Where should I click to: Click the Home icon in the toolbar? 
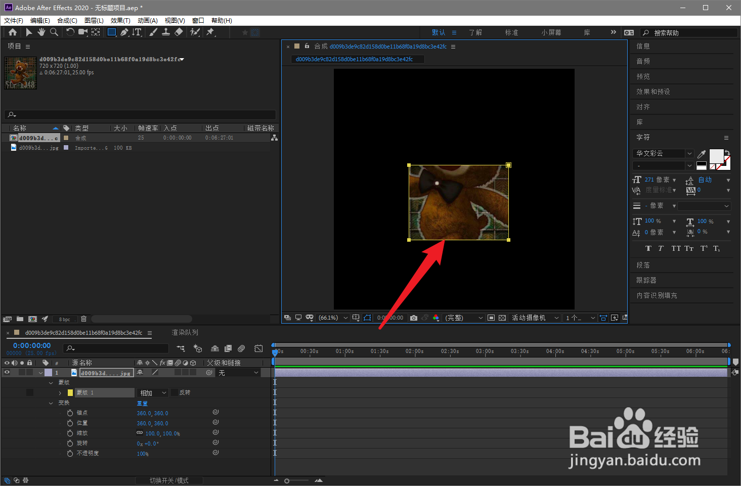pyautogui.click(x=13, y=32)
